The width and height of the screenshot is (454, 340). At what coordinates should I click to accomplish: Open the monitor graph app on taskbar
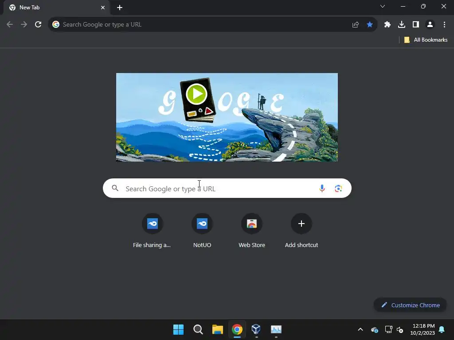point(276,329)
